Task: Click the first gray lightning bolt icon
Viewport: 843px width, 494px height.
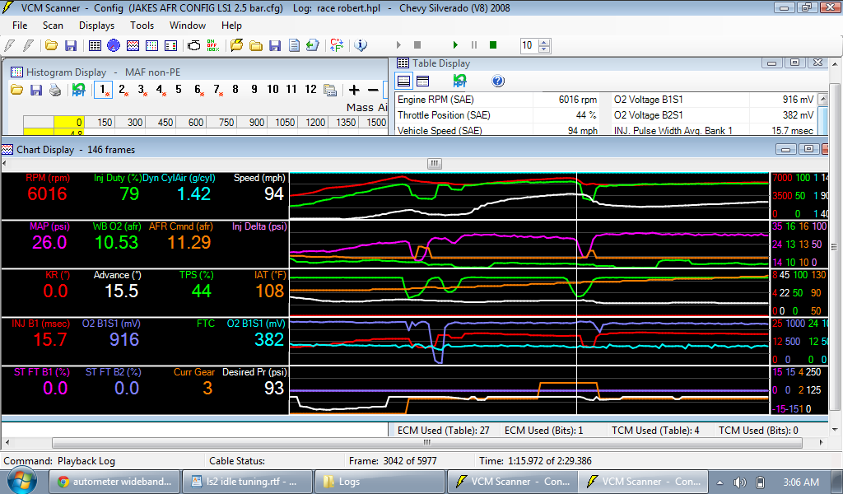Action: (9, 45)
